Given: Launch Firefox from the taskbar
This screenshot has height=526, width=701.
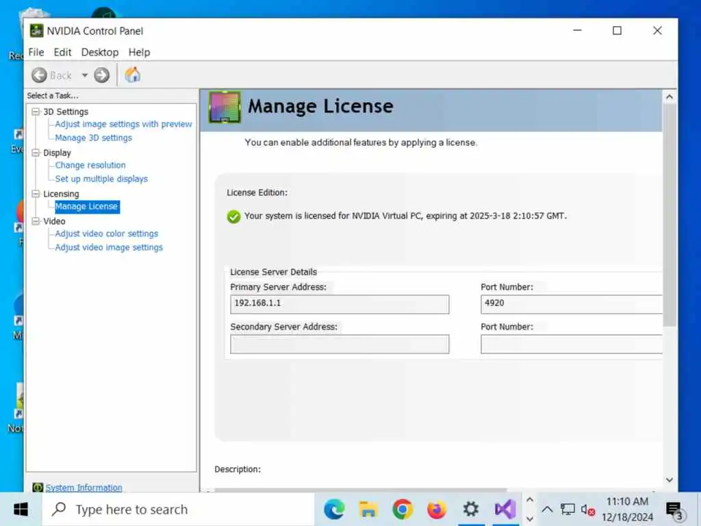Looking at the screenshot, I should tap(437, 510).
